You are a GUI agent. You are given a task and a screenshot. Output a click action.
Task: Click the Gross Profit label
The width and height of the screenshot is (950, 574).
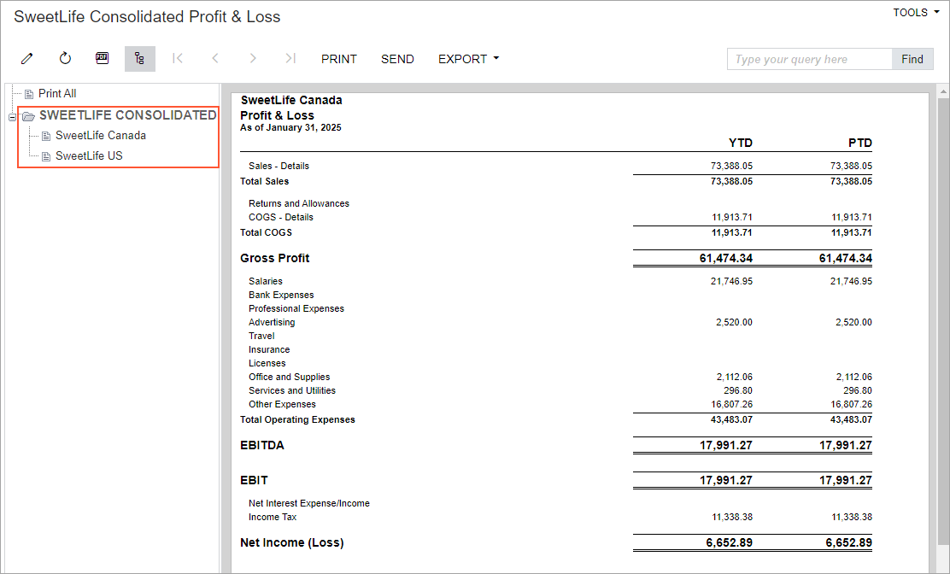coord(274,258)
